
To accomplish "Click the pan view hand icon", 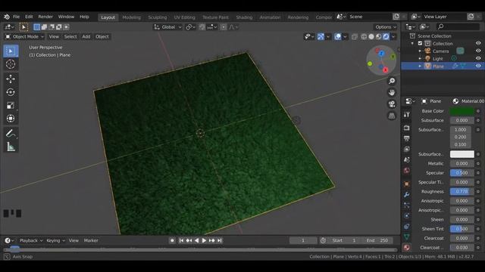I will click(392, 92).
